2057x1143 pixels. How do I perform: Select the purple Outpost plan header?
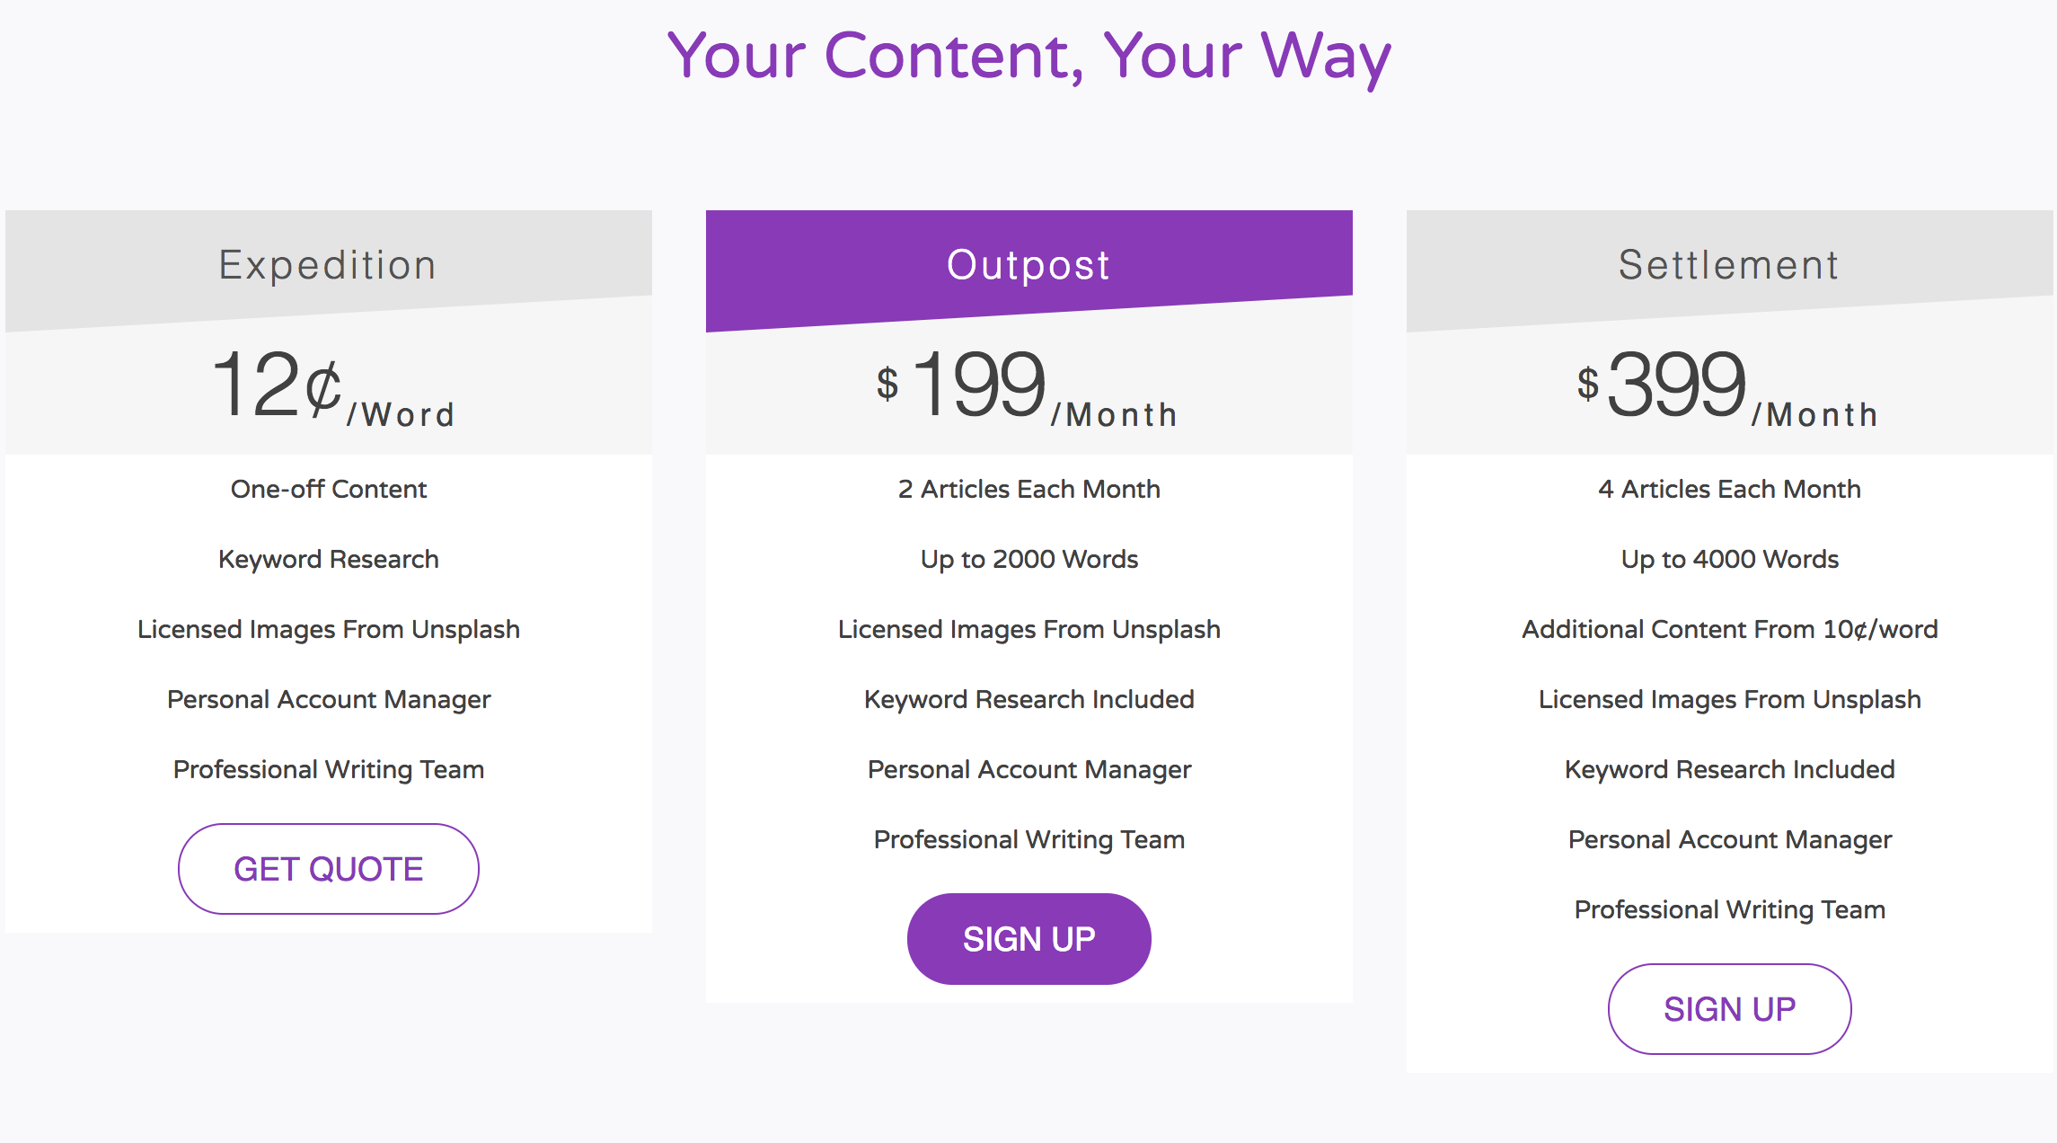tap(1028, 265)
